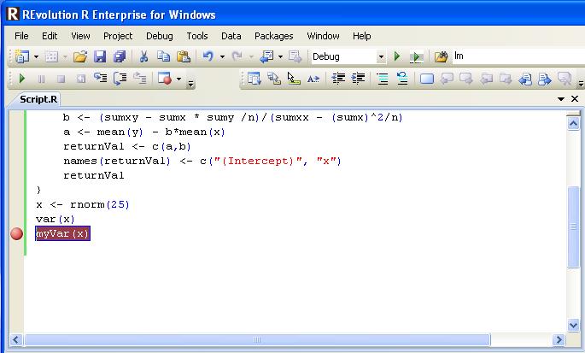Click the search box containing lm
585x353 pixels.
click(x=518, y=56)
